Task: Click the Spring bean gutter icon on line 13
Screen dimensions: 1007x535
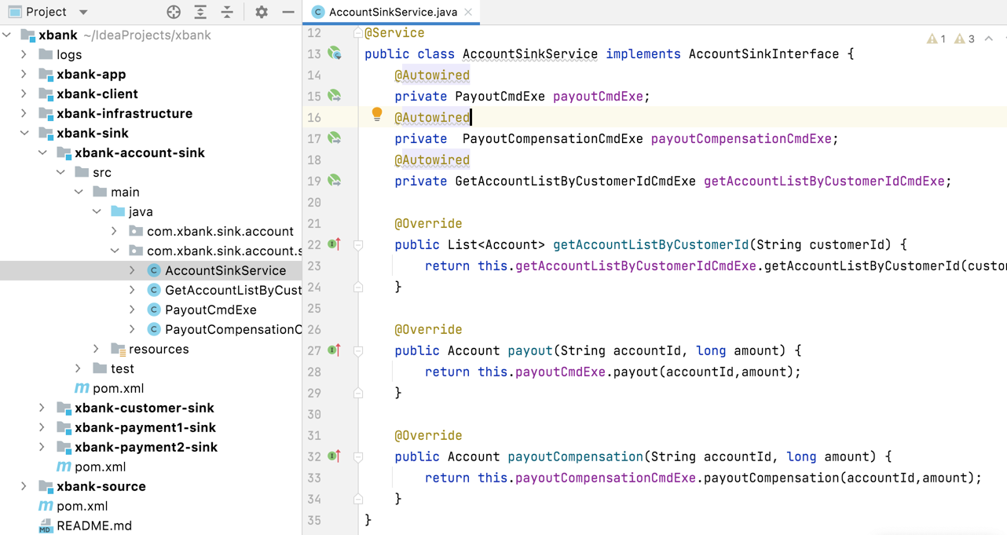Action: click(335, 53)
